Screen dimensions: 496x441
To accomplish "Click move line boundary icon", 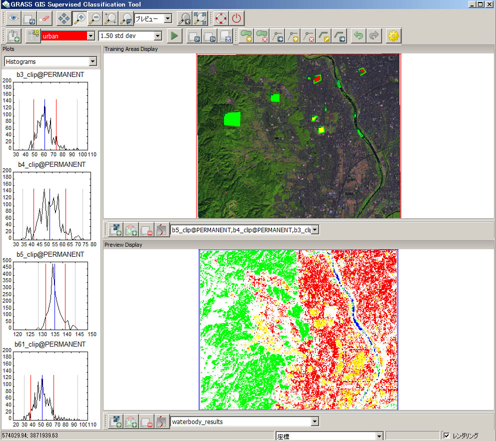I will click(x=339, y=35).
